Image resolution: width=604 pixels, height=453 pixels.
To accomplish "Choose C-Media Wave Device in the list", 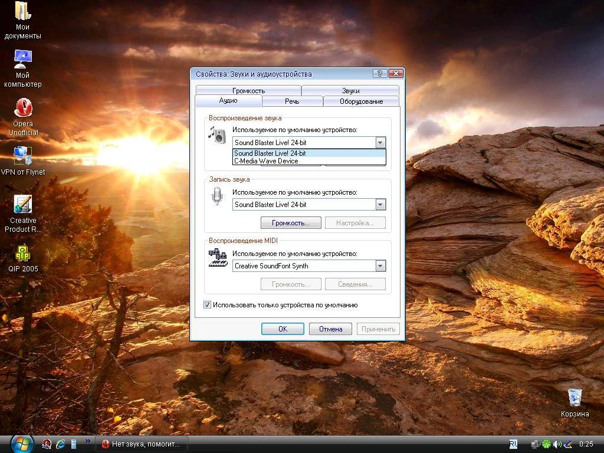I will pos(309,161).
